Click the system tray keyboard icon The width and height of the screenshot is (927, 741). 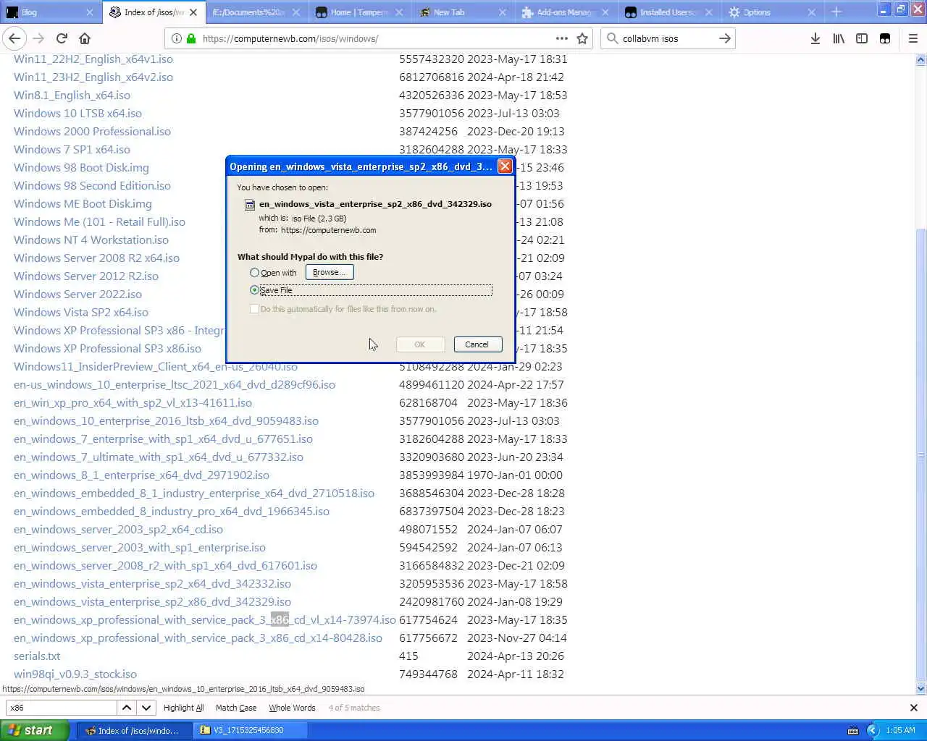(853, 731)
